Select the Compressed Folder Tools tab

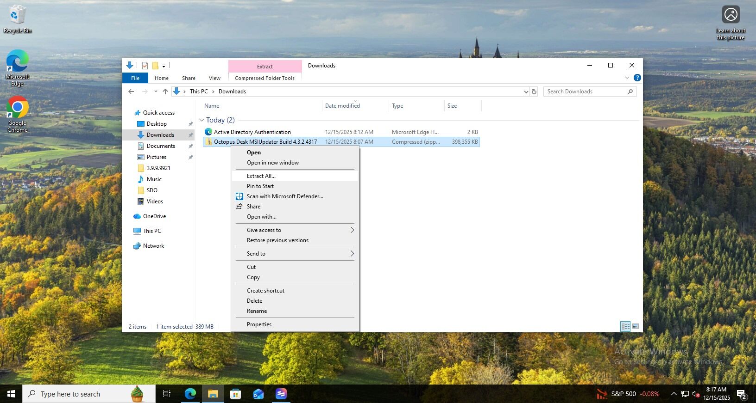(265, 78)
